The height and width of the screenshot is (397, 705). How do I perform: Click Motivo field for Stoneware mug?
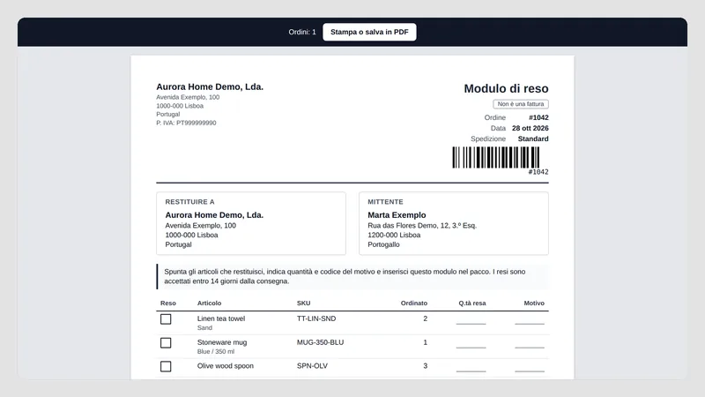(530, 343)
